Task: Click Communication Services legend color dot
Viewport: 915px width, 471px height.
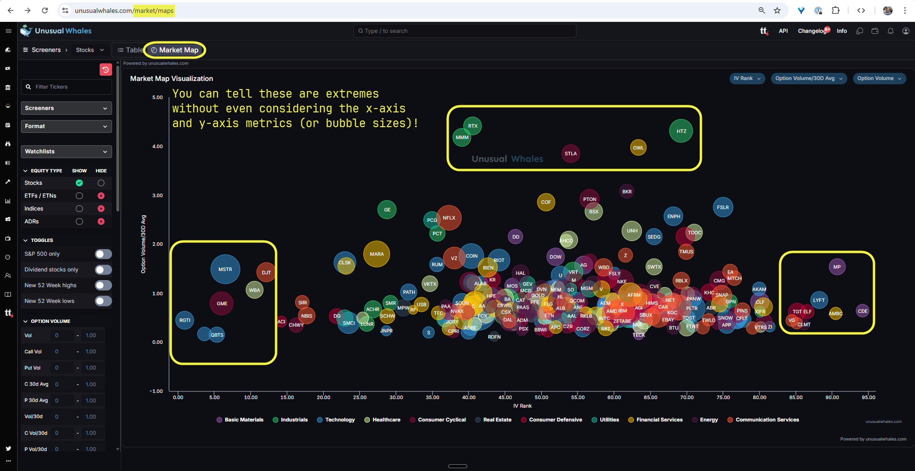Action: click(730, 420)
